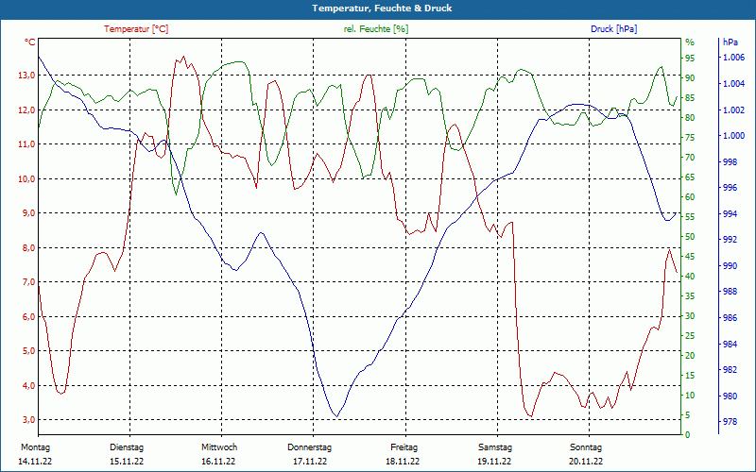Click the "13,0" temperature axis value
This screenshot has height=472, width=756.
(x=27, y=76)
